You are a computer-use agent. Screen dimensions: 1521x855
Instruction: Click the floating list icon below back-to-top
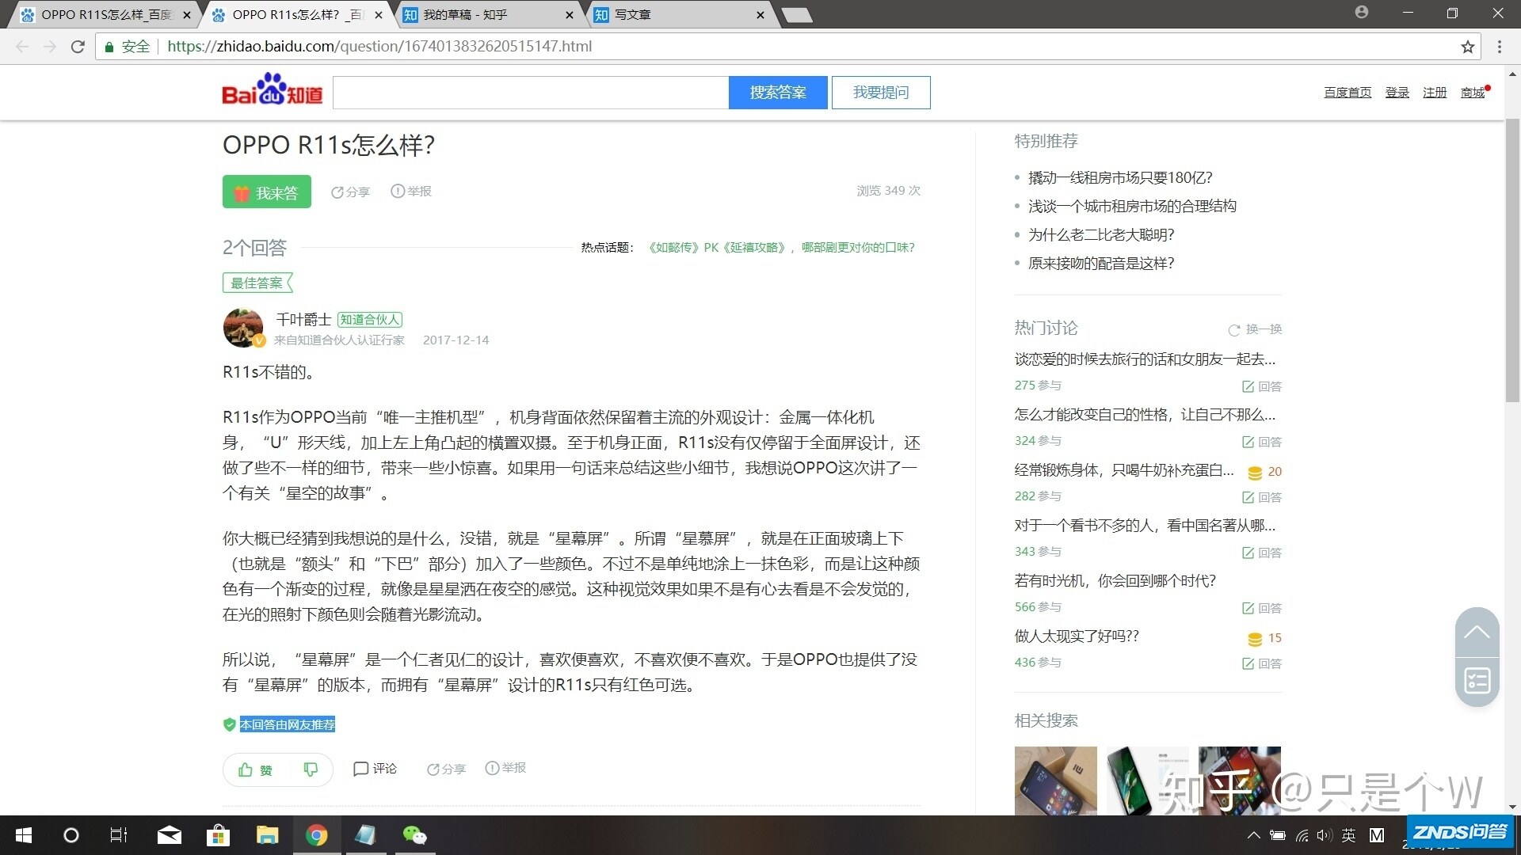tap(1477, 681)
